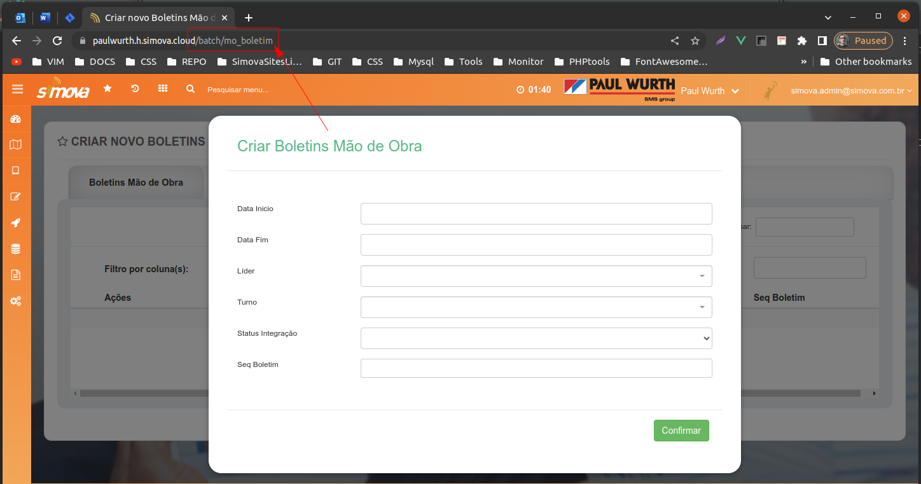Click the dashboard gauge sidebar icon
This screenshot has height=484, width=921.
point(16,119)
